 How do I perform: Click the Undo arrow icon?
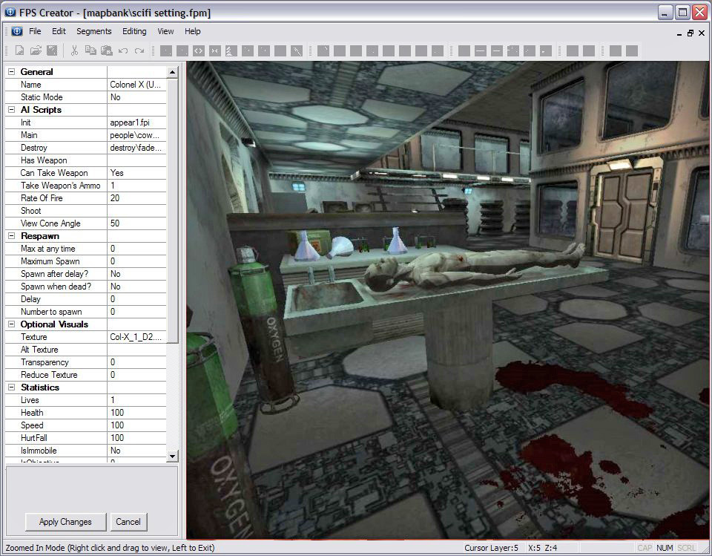click(x=123, y=50)
